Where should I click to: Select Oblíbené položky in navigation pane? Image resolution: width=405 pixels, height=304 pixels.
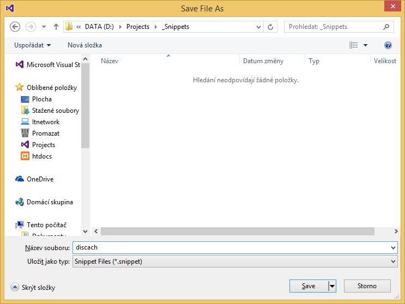[x=46, y=88]
